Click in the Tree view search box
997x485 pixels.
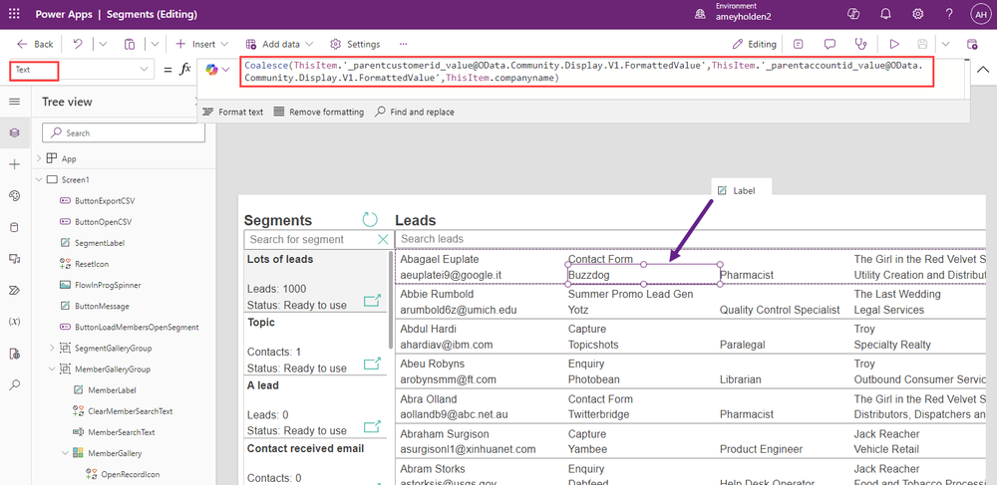124,132
